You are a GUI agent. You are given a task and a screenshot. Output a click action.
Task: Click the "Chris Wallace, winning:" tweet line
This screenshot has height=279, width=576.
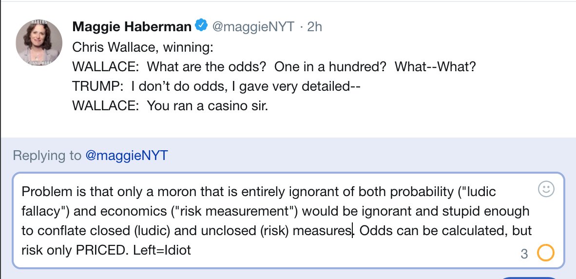click(143, 47)
